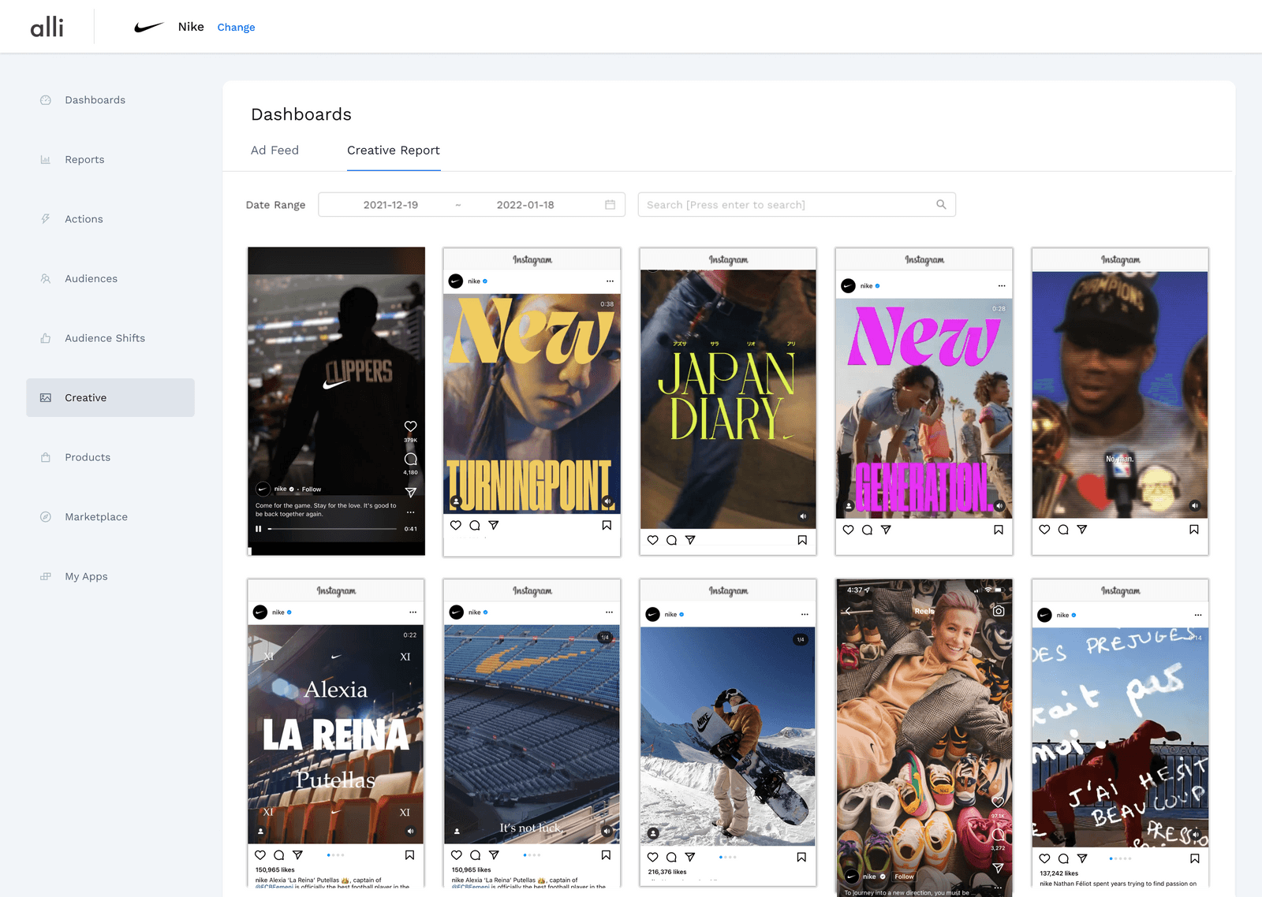Select the Creative Report tab
1262x897 pixels.
pyautogui.click(x=393, y=151)
